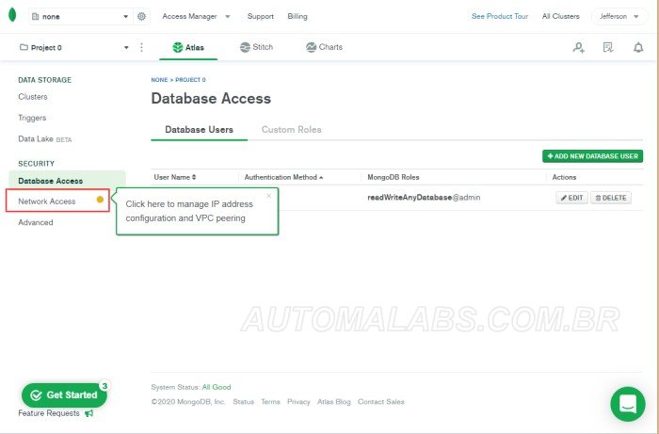Click See Product Tour link
Screen dimensions: 659x434
(499, 16)
